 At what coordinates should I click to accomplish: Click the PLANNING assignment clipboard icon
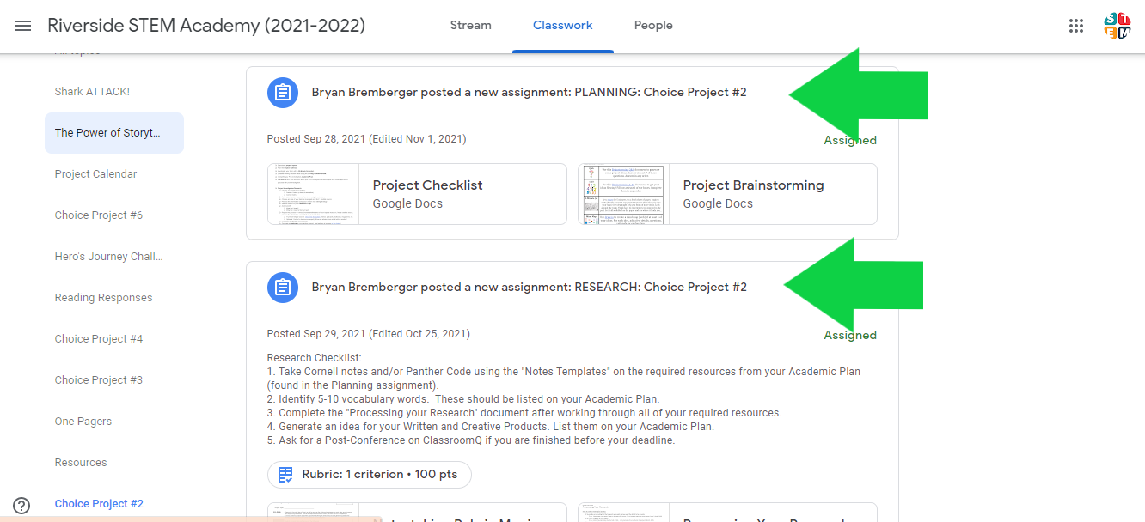[x=282, y=93]
